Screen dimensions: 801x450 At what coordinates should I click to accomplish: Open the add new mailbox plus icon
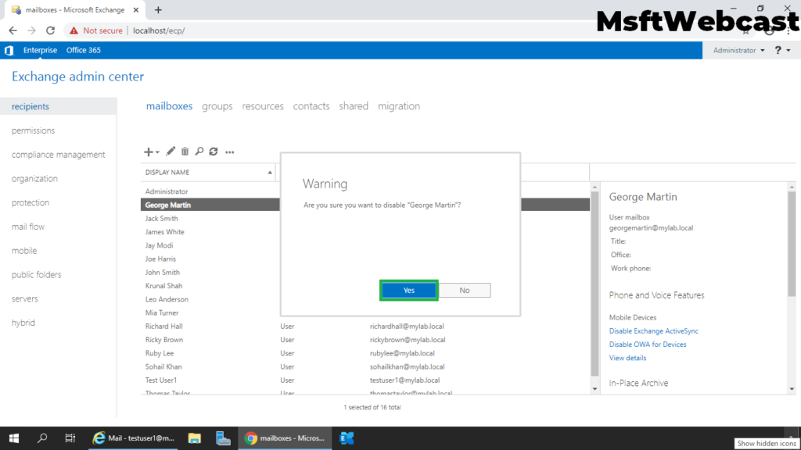pos(148,152)
